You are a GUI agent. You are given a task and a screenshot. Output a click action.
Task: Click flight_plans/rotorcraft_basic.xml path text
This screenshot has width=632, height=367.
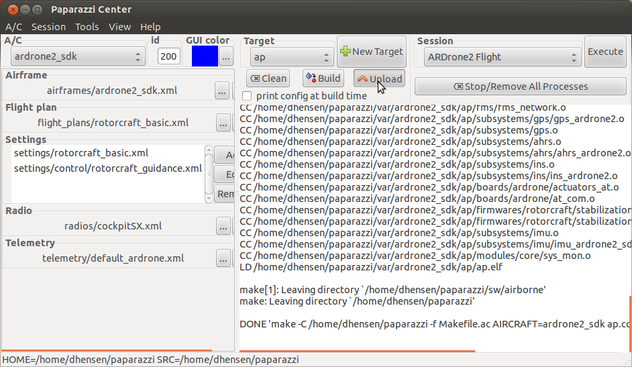(x=113, y=123)
